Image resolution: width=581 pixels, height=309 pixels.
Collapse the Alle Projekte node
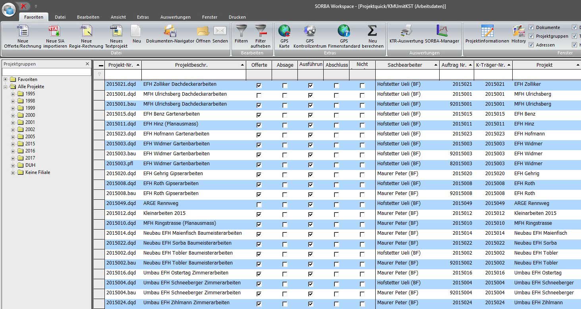6,87
